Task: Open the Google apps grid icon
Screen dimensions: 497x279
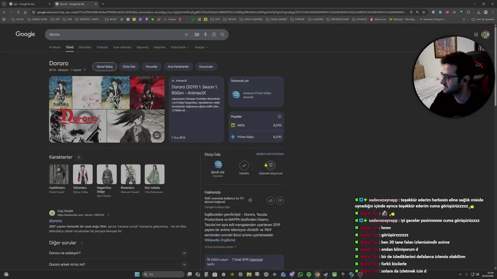Action: 476,34
